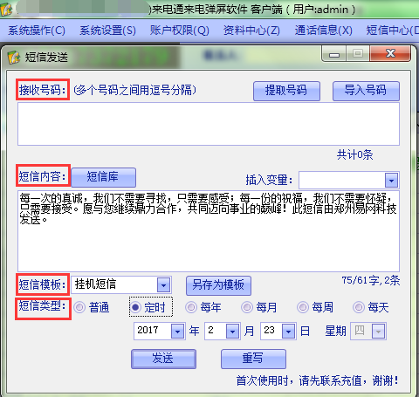Screen dimensions: 419x397
Task: Select the 每月 schedule option
Action: pyautogui.click(x=247, y=307)
